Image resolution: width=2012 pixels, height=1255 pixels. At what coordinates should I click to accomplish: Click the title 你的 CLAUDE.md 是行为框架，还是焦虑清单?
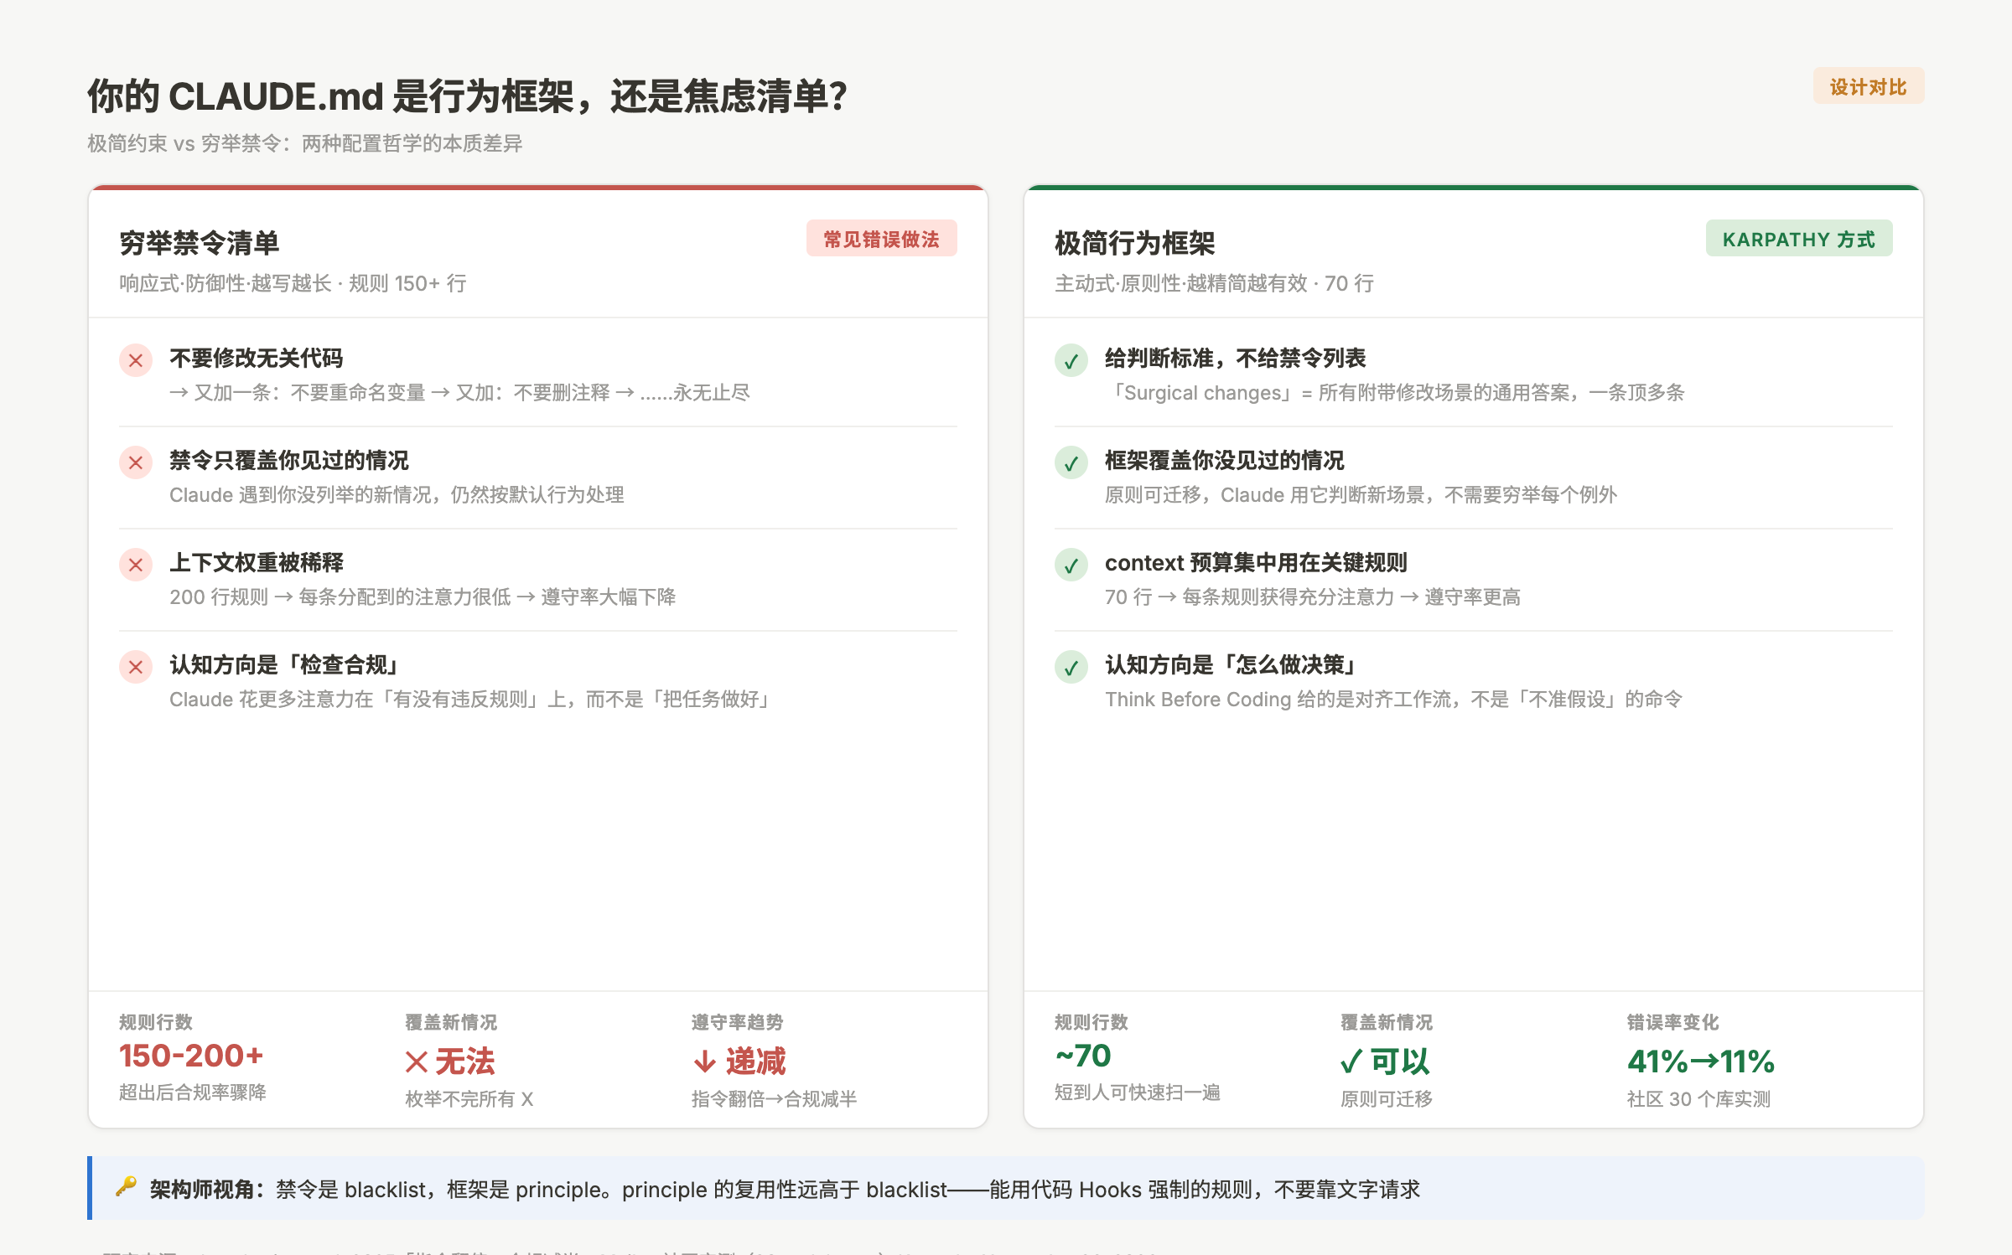pos(468,96)
